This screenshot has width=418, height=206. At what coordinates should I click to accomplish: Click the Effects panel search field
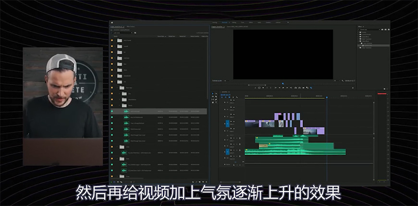click(370, 30)
